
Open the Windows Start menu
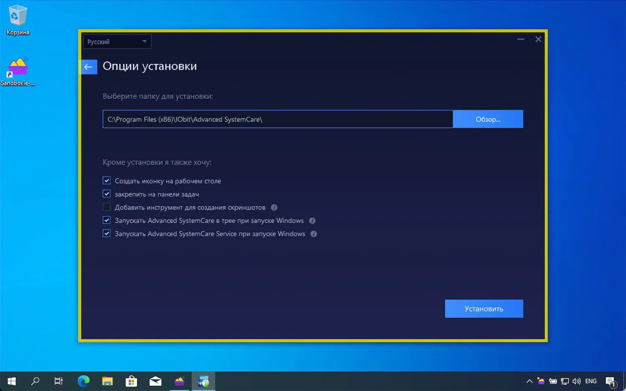[x=12, y=381]
